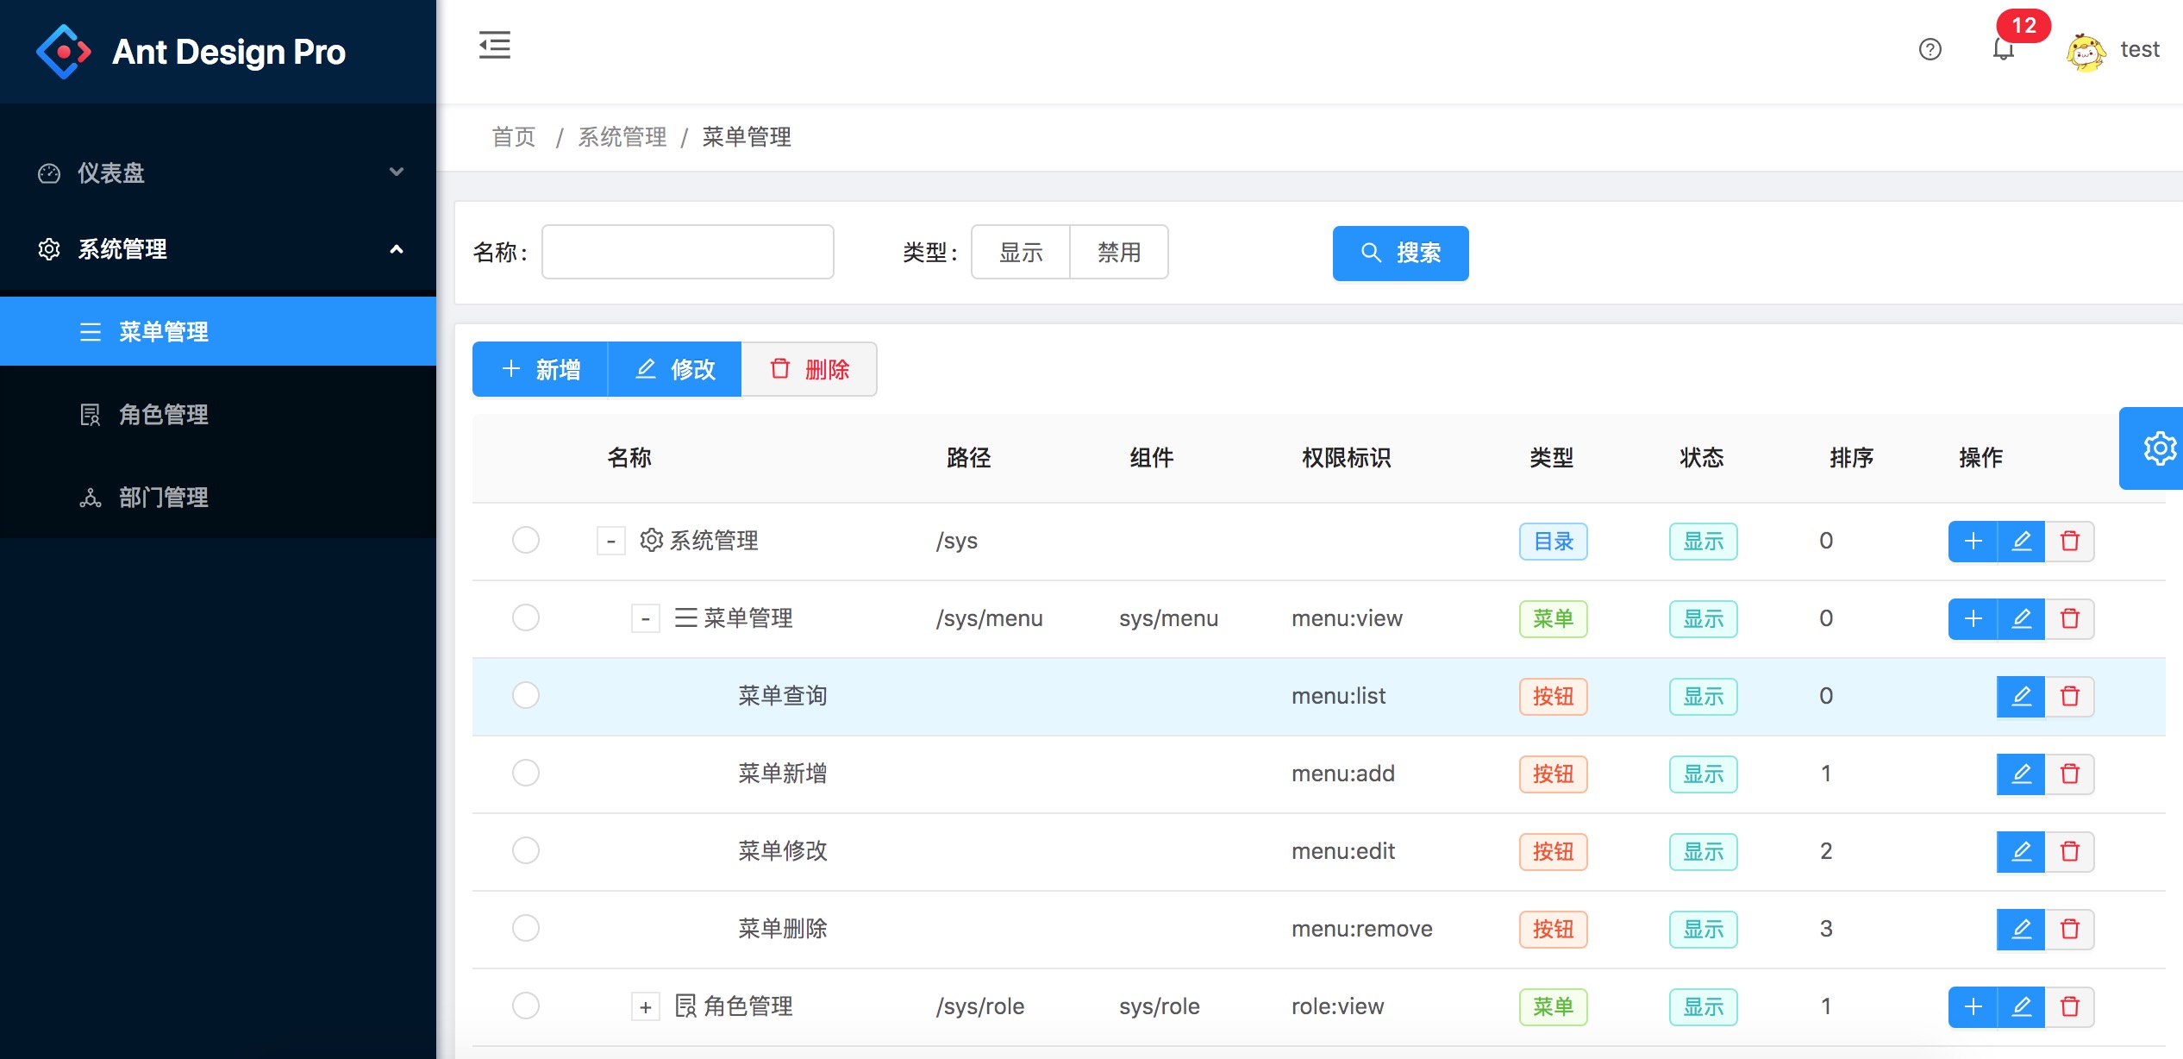This screenshot has height=1059, width=2183.
Task: Open the help question mark icon
Action: pos(1930,50)
